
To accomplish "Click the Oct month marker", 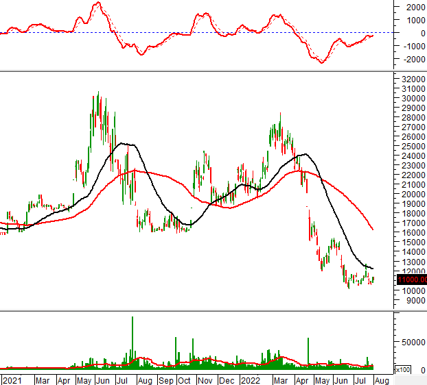I will pyautogui.click(x=185, y=379).
